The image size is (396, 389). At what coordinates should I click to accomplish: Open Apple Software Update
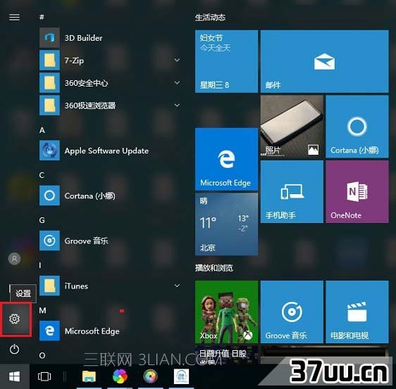click(110, 151)
